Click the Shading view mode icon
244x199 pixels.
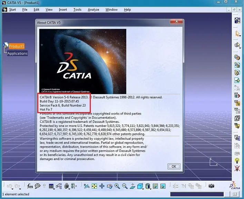pos(148,186)
